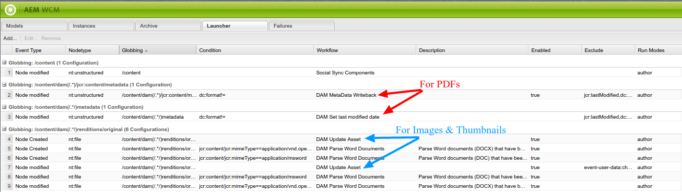Select DAM Parse Word Documents in row 9
682x192 pixels.
click(365, 186)
